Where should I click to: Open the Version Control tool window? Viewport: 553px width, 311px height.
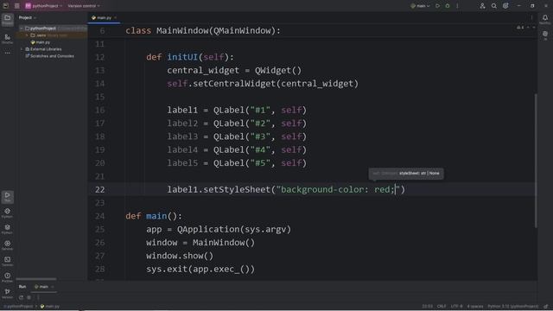pos(8,294)
